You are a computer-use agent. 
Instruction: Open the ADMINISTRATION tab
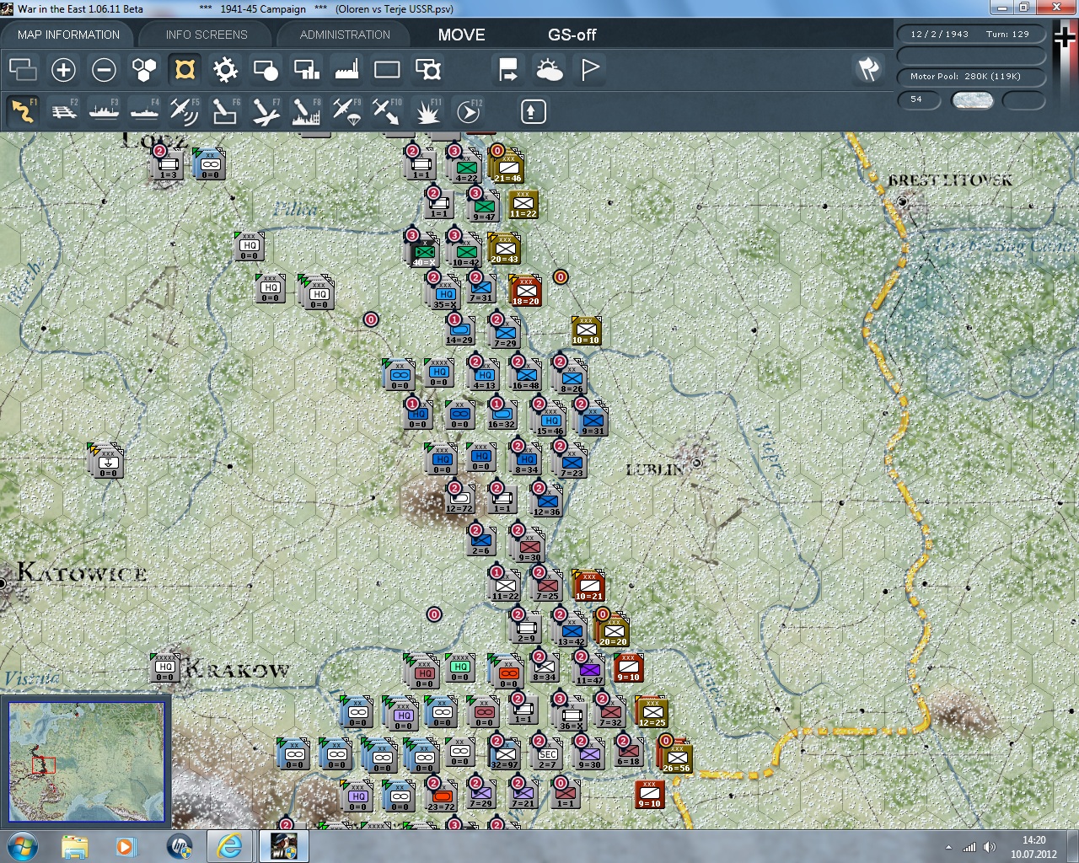coord(345,35)
